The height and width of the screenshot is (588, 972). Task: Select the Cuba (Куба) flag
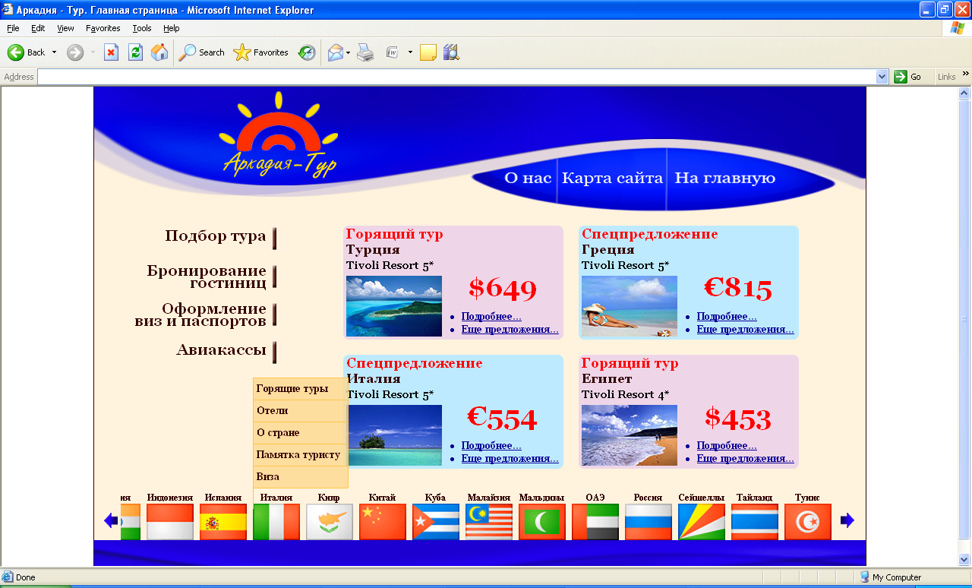[x=436, y=522]
